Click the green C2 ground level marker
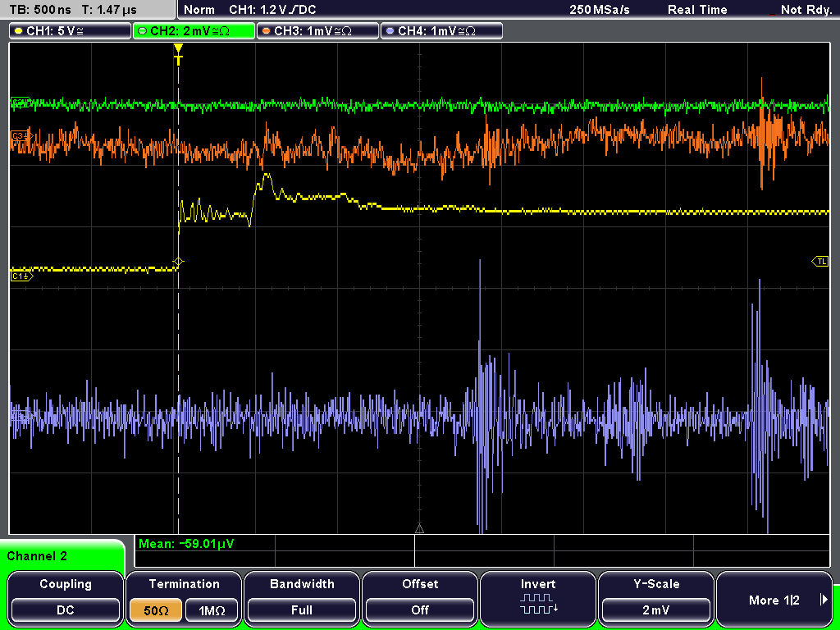The width and height of the screenshot is (840, 630). click(x=21, y=103)
